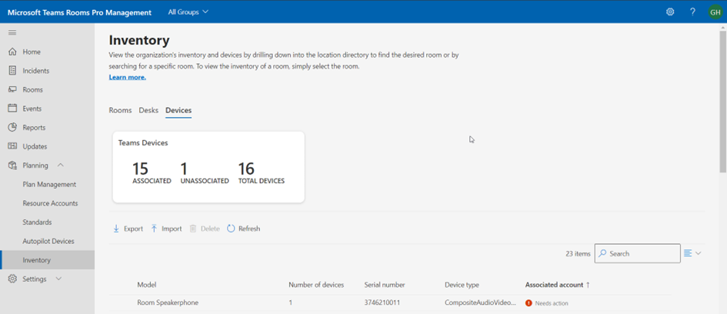Screen dimensions: 727x314
Task: Open the settings gear in the header
Action: [x=670, y=12]
